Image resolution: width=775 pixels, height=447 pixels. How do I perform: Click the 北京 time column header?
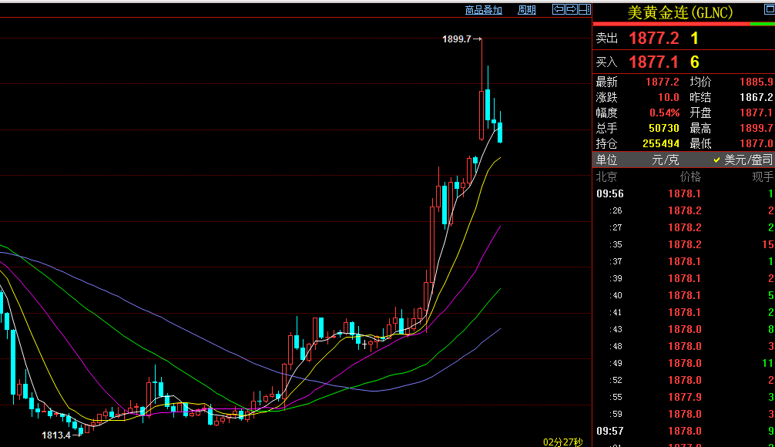pos(607,176)
